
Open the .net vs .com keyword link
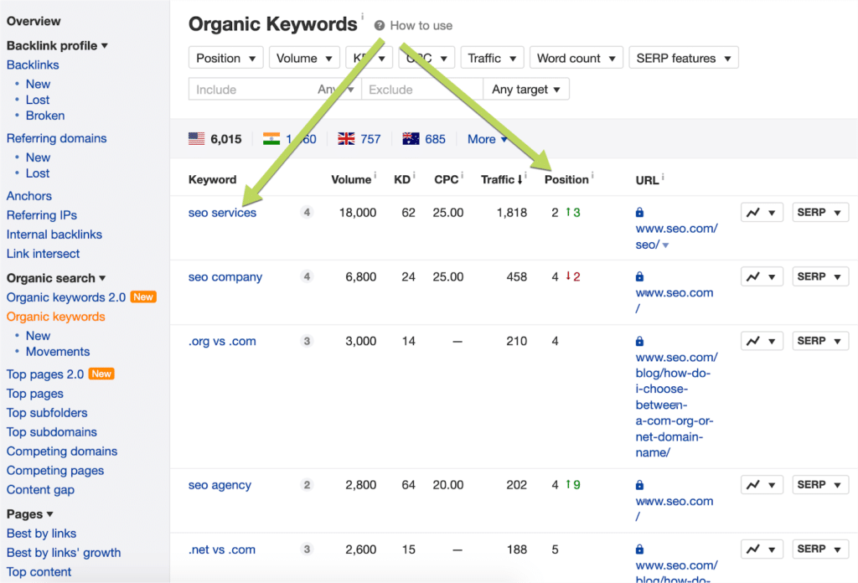pos(221,549)
